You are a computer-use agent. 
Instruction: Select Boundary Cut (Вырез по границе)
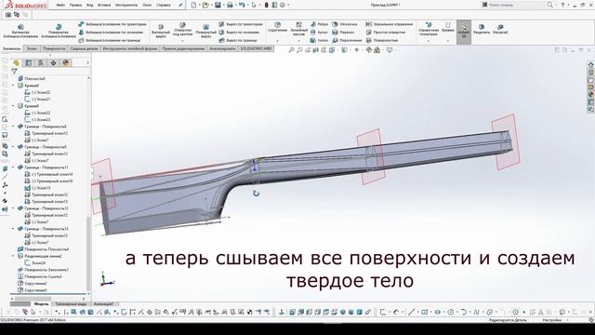[238, 40]
